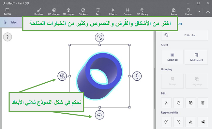Click the Group button

pyautogui.click(x=173, y=81)
